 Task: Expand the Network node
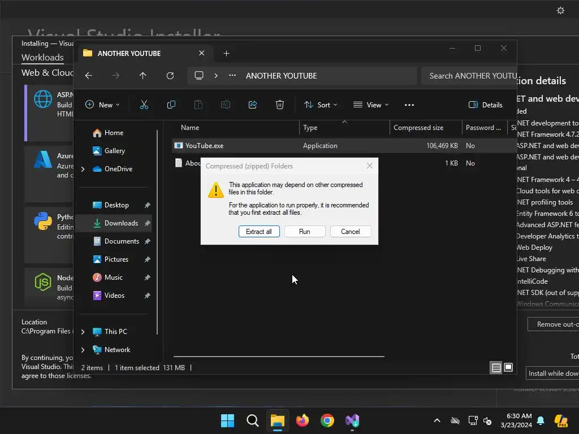tap(83, 350)
